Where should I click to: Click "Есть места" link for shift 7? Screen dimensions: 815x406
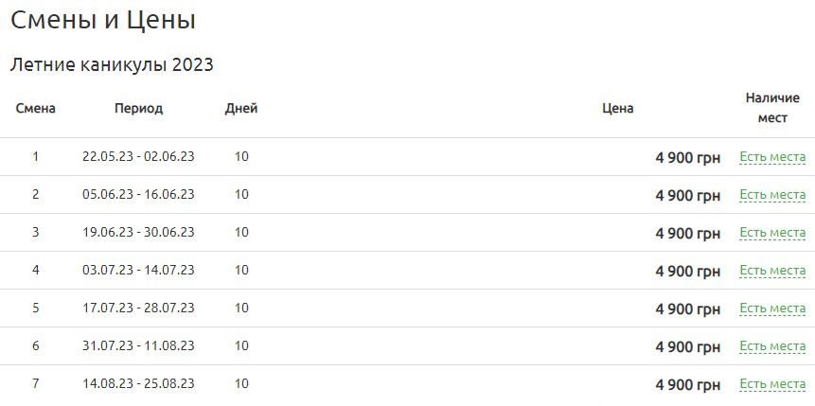tap(771, 384)
